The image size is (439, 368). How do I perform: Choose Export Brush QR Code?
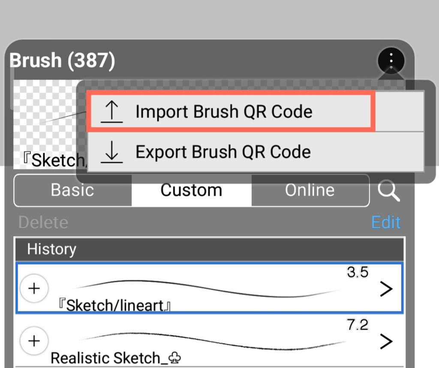pyautogui.click(x=223, y=152)
